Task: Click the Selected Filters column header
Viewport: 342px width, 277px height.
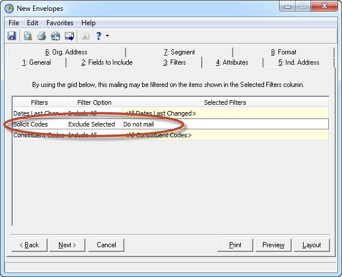Action: point(225,102)
